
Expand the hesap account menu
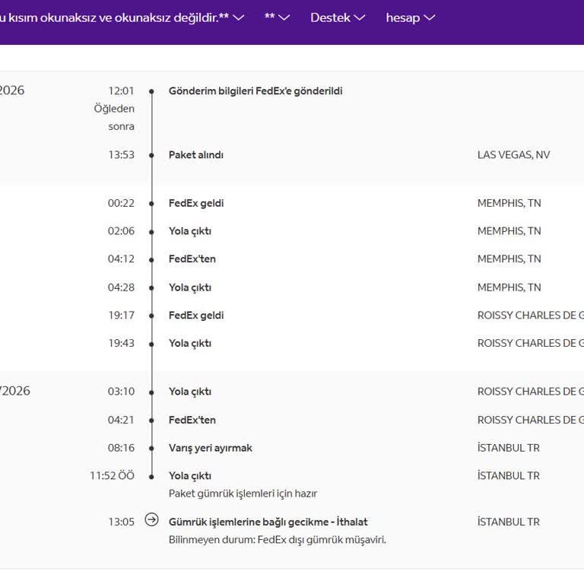[410, 18]
